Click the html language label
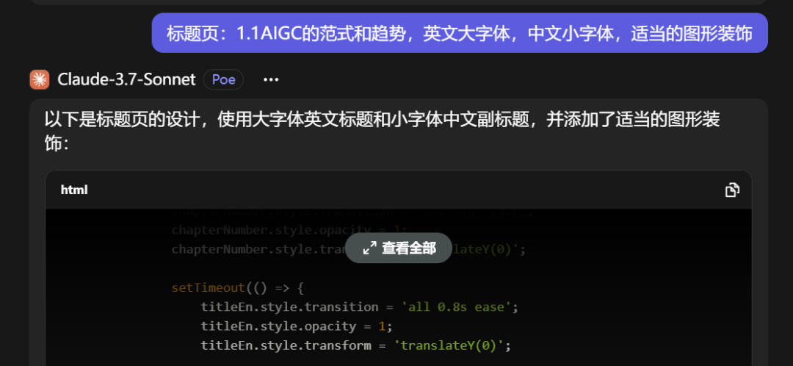Screen dimensions: 793x366 74,190
